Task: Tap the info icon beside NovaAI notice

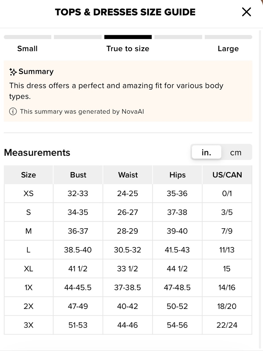Action: point(13,111)
